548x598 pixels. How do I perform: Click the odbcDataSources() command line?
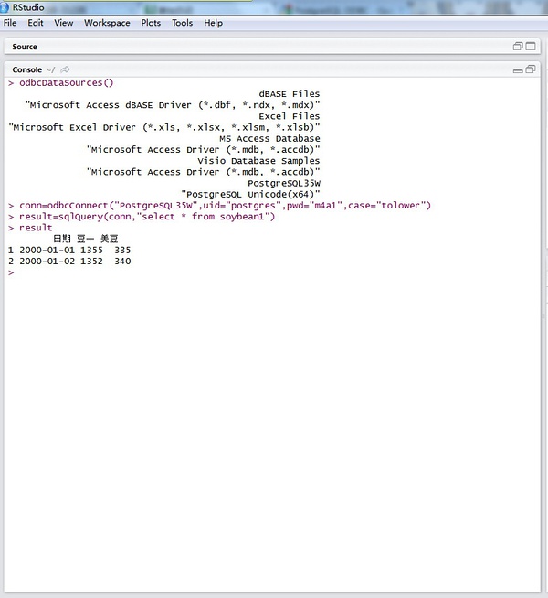(x=67, y=83)
